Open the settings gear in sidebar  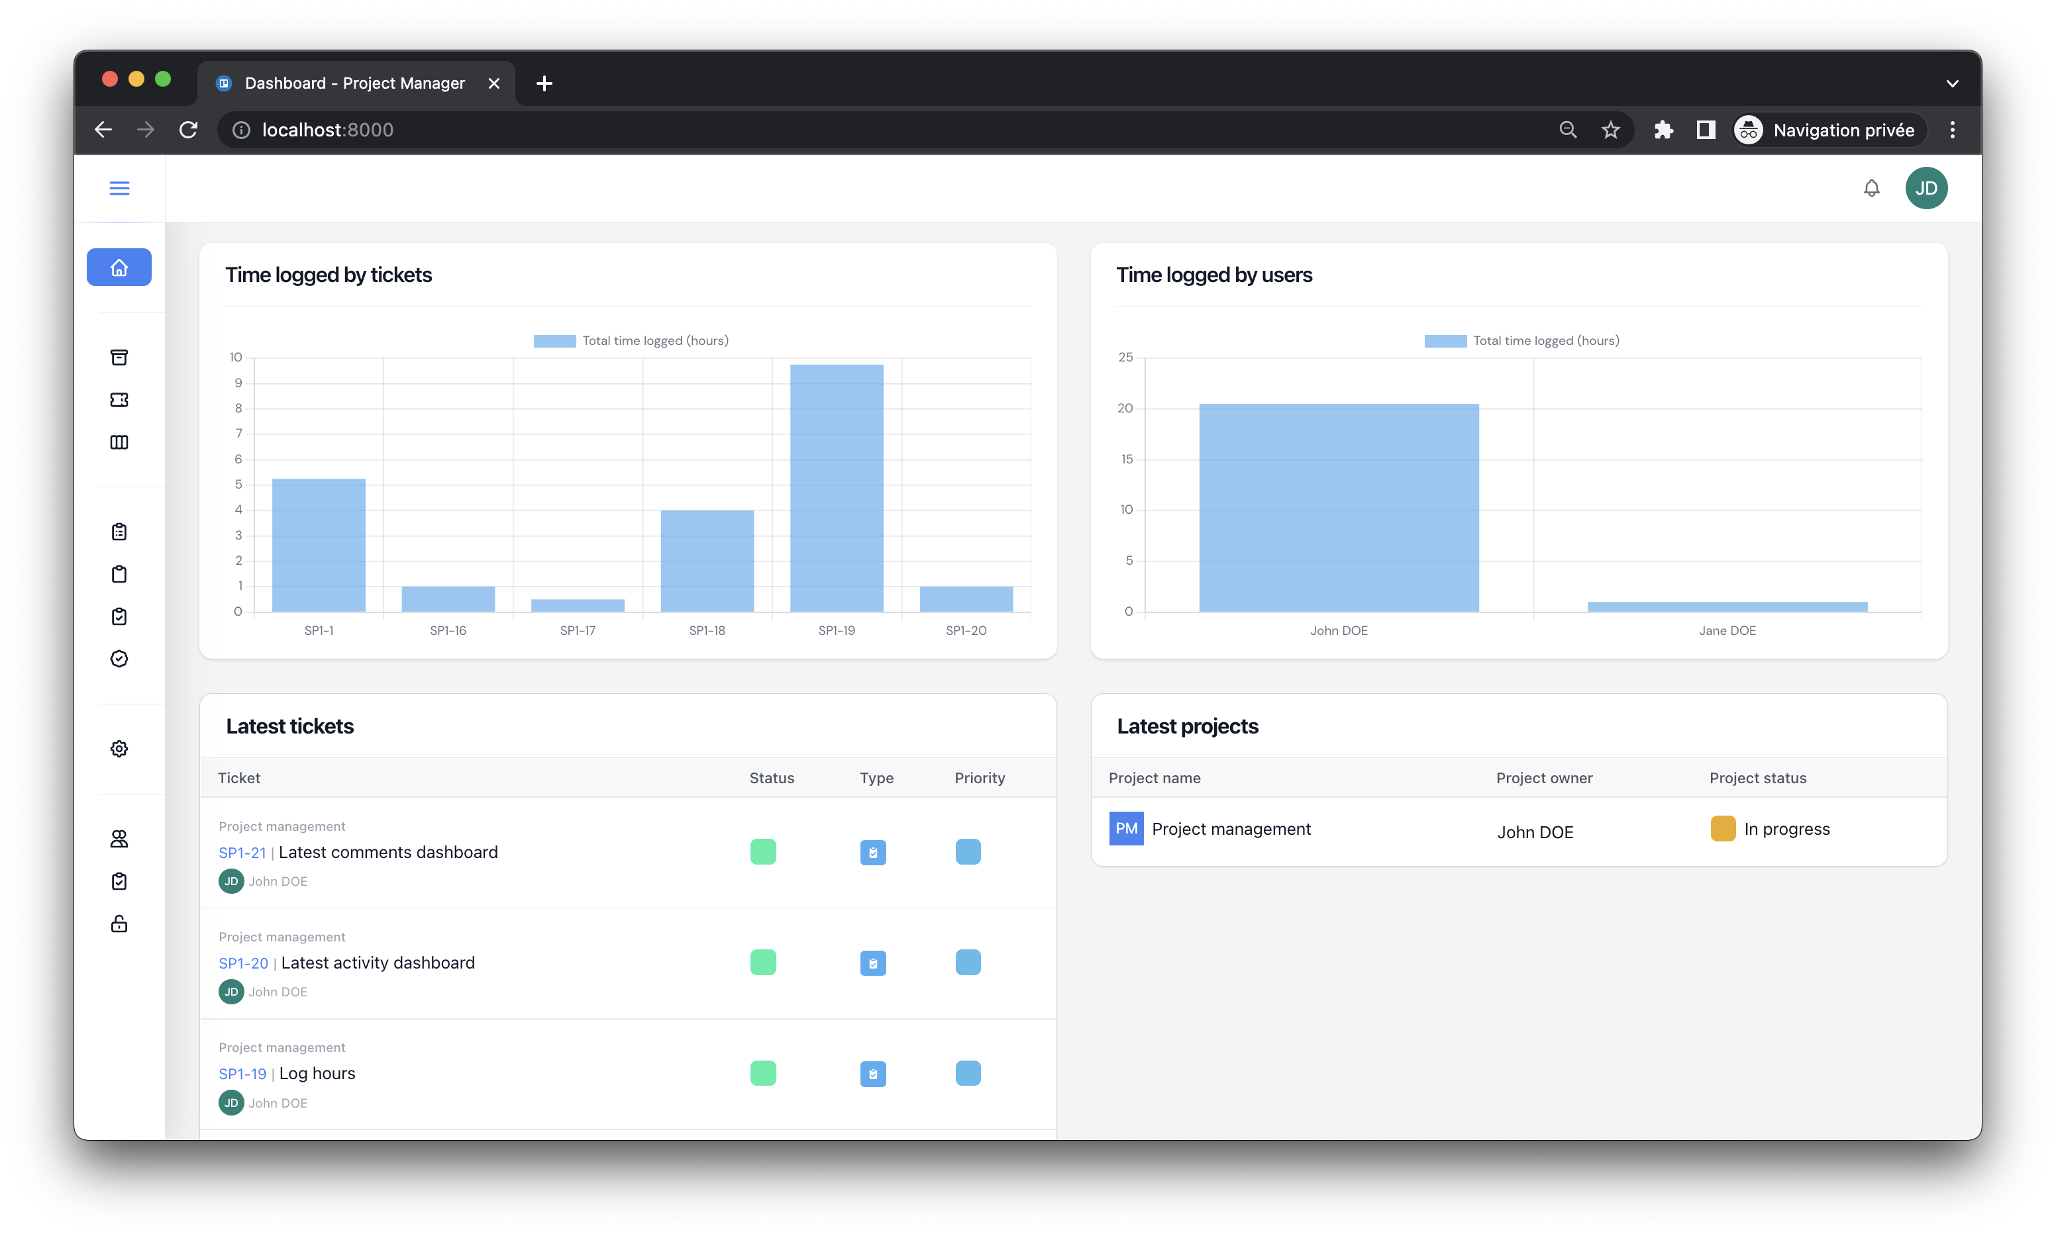pyautogui.click(x=119, y=748)
